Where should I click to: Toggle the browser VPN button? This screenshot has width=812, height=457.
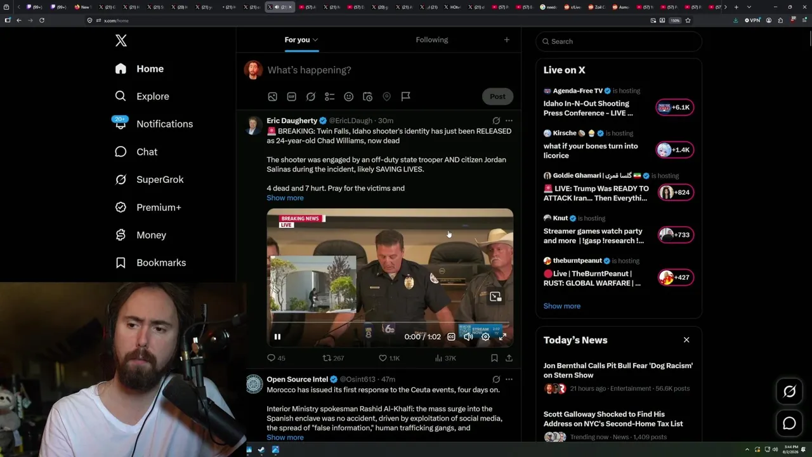click(752, 20)
